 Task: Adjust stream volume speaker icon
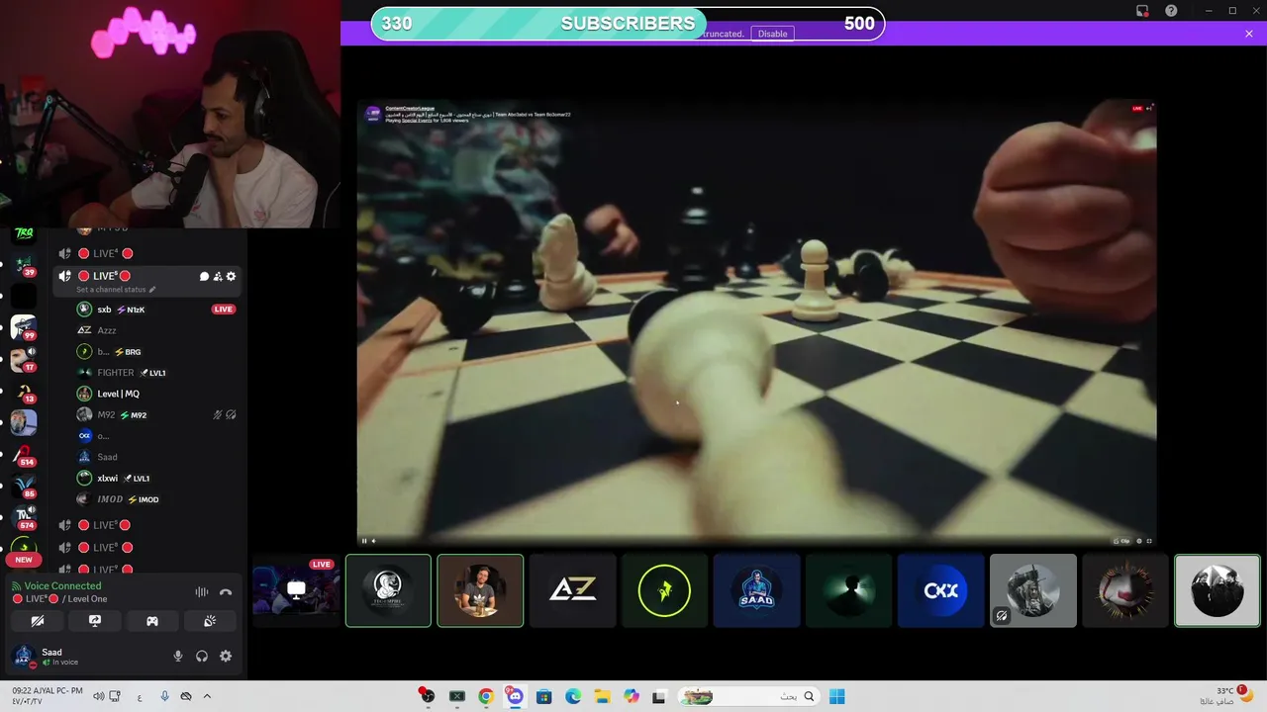(x=374, y=541)
